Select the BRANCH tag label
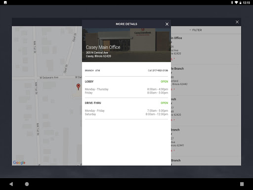The image size is (253, 190). 89,70
